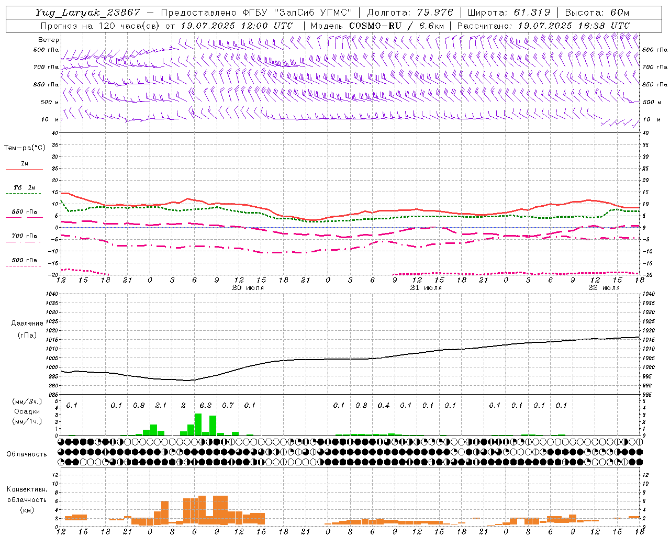Viewport: 670px width, 536px height.
Task: Click the elevation text Высота: 60м
Action: pyautogui.click(x=597, y=13)
